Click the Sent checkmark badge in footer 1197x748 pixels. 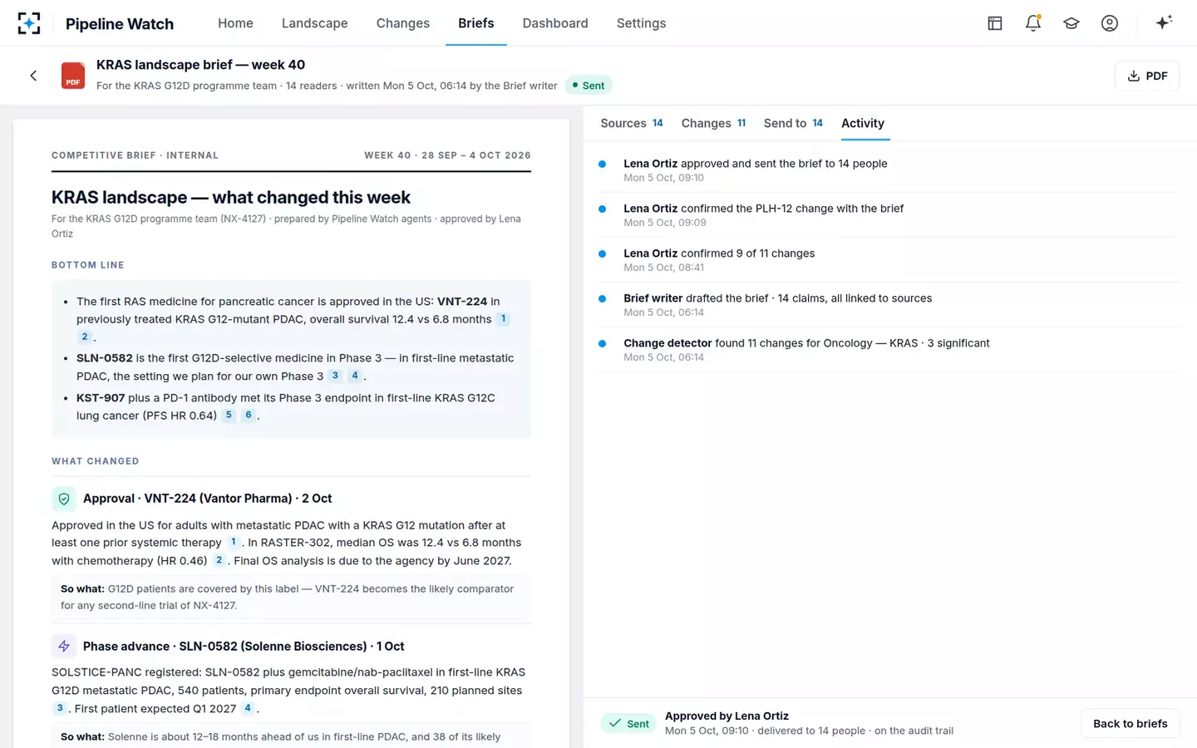point(629,724)
